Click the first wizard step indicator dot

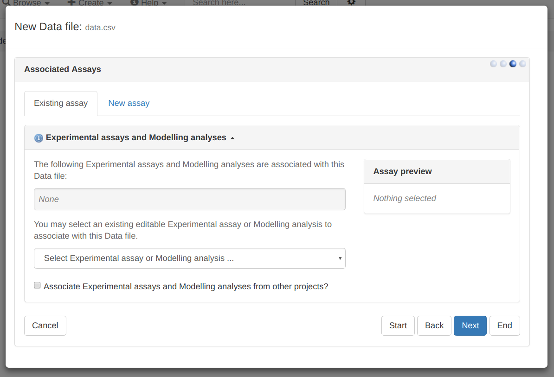pos(493,64)
